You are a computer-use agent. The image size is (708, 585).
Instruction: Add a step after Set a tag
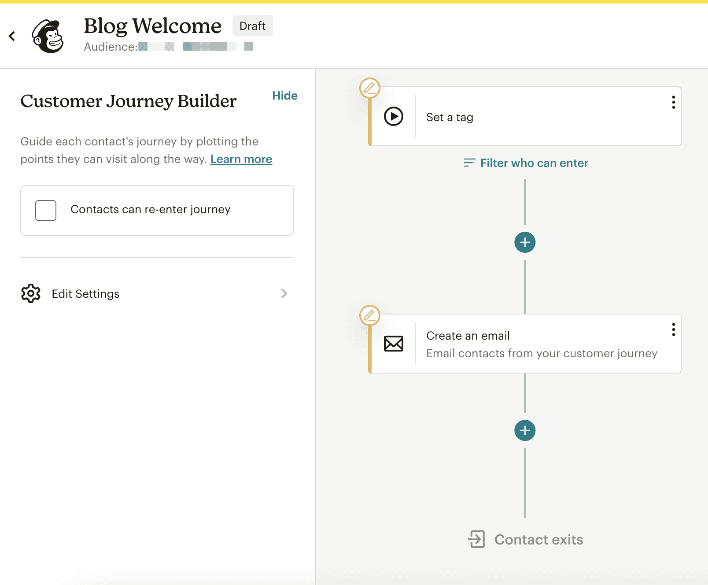[x=524, y=242]
